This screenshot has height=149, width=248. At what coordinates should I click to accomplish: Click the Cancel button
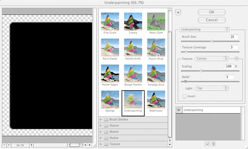pyautogui.click(x=212, y=20)
